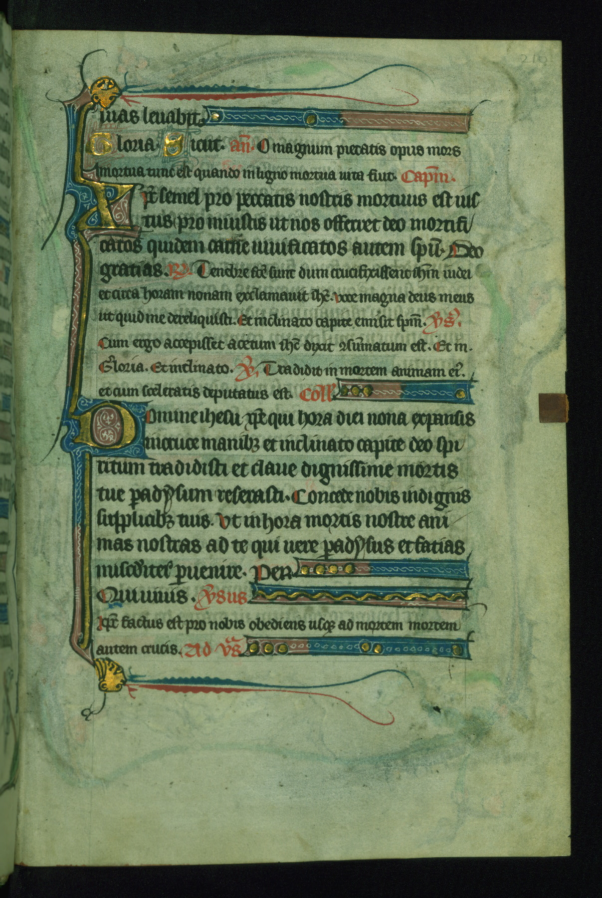Click the line filler following Per
The height and width of the screenshot is (898, 602).
(x=384, y=569)
